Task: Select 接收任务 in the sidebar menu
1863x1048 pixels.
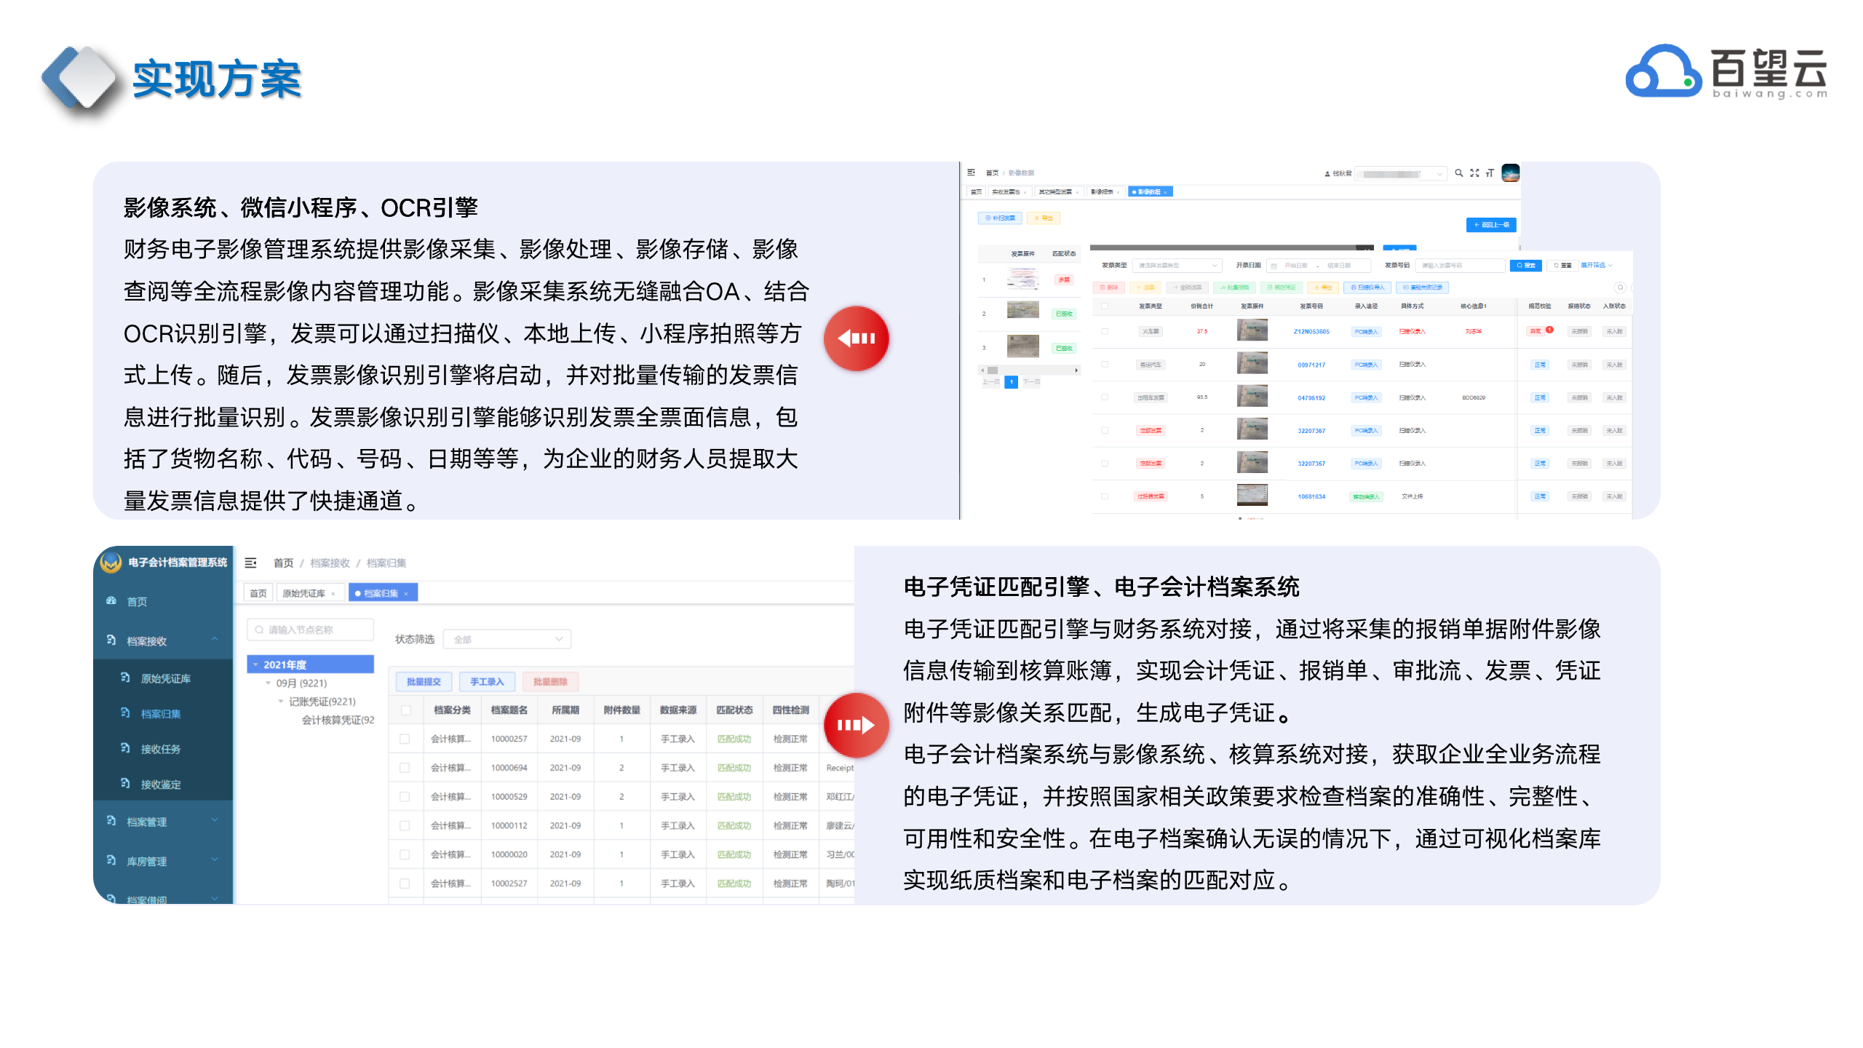Action: point(160,749)
